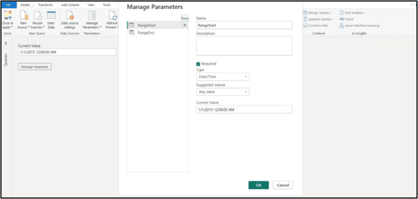Viewport: 418px width, 199px height.
Task: Click the Recent Sources icon
Action: 38,15
